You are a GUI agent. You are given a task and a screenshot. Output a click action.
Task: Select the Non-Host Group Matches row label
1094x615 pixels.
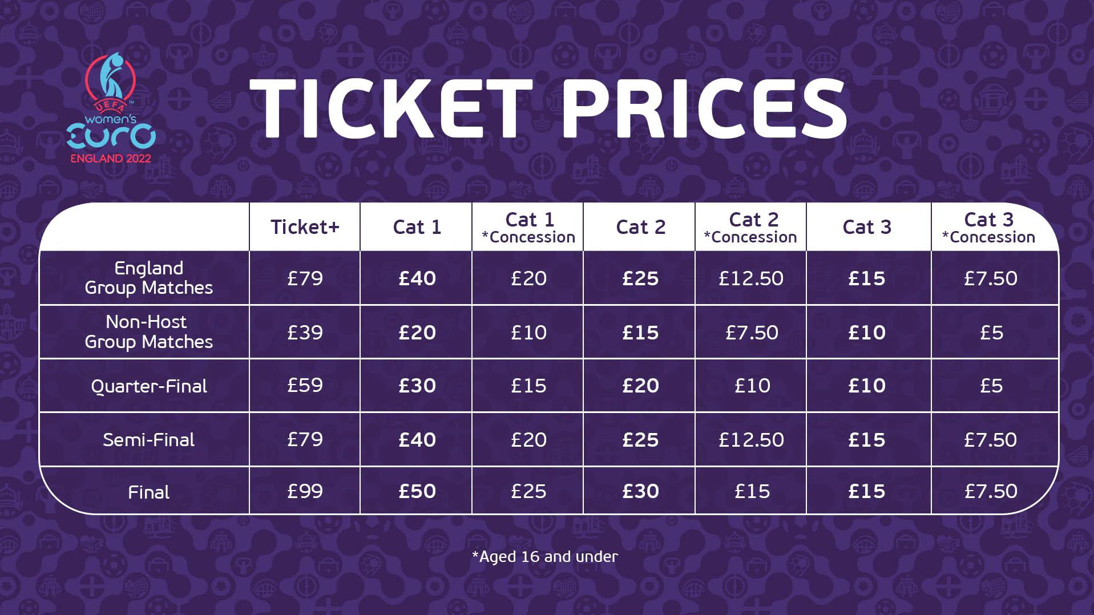tap(148, 331)
